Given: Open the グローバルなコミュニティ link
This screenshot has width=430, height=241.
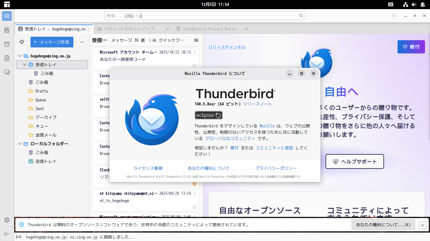Looking at the screenshot, I should click(230, 138).
